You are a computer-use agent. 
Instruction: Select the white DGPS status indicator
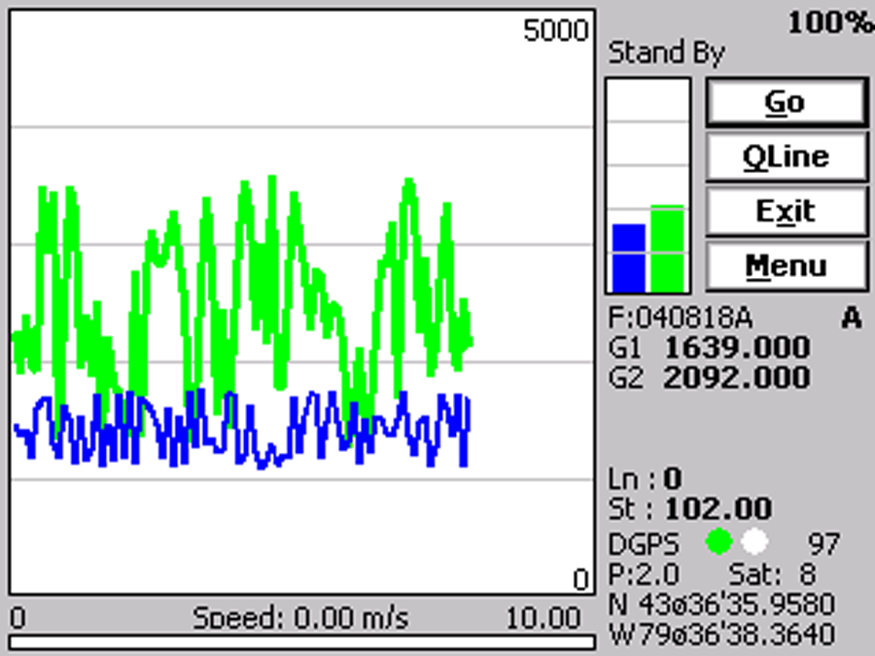(754, 541)
